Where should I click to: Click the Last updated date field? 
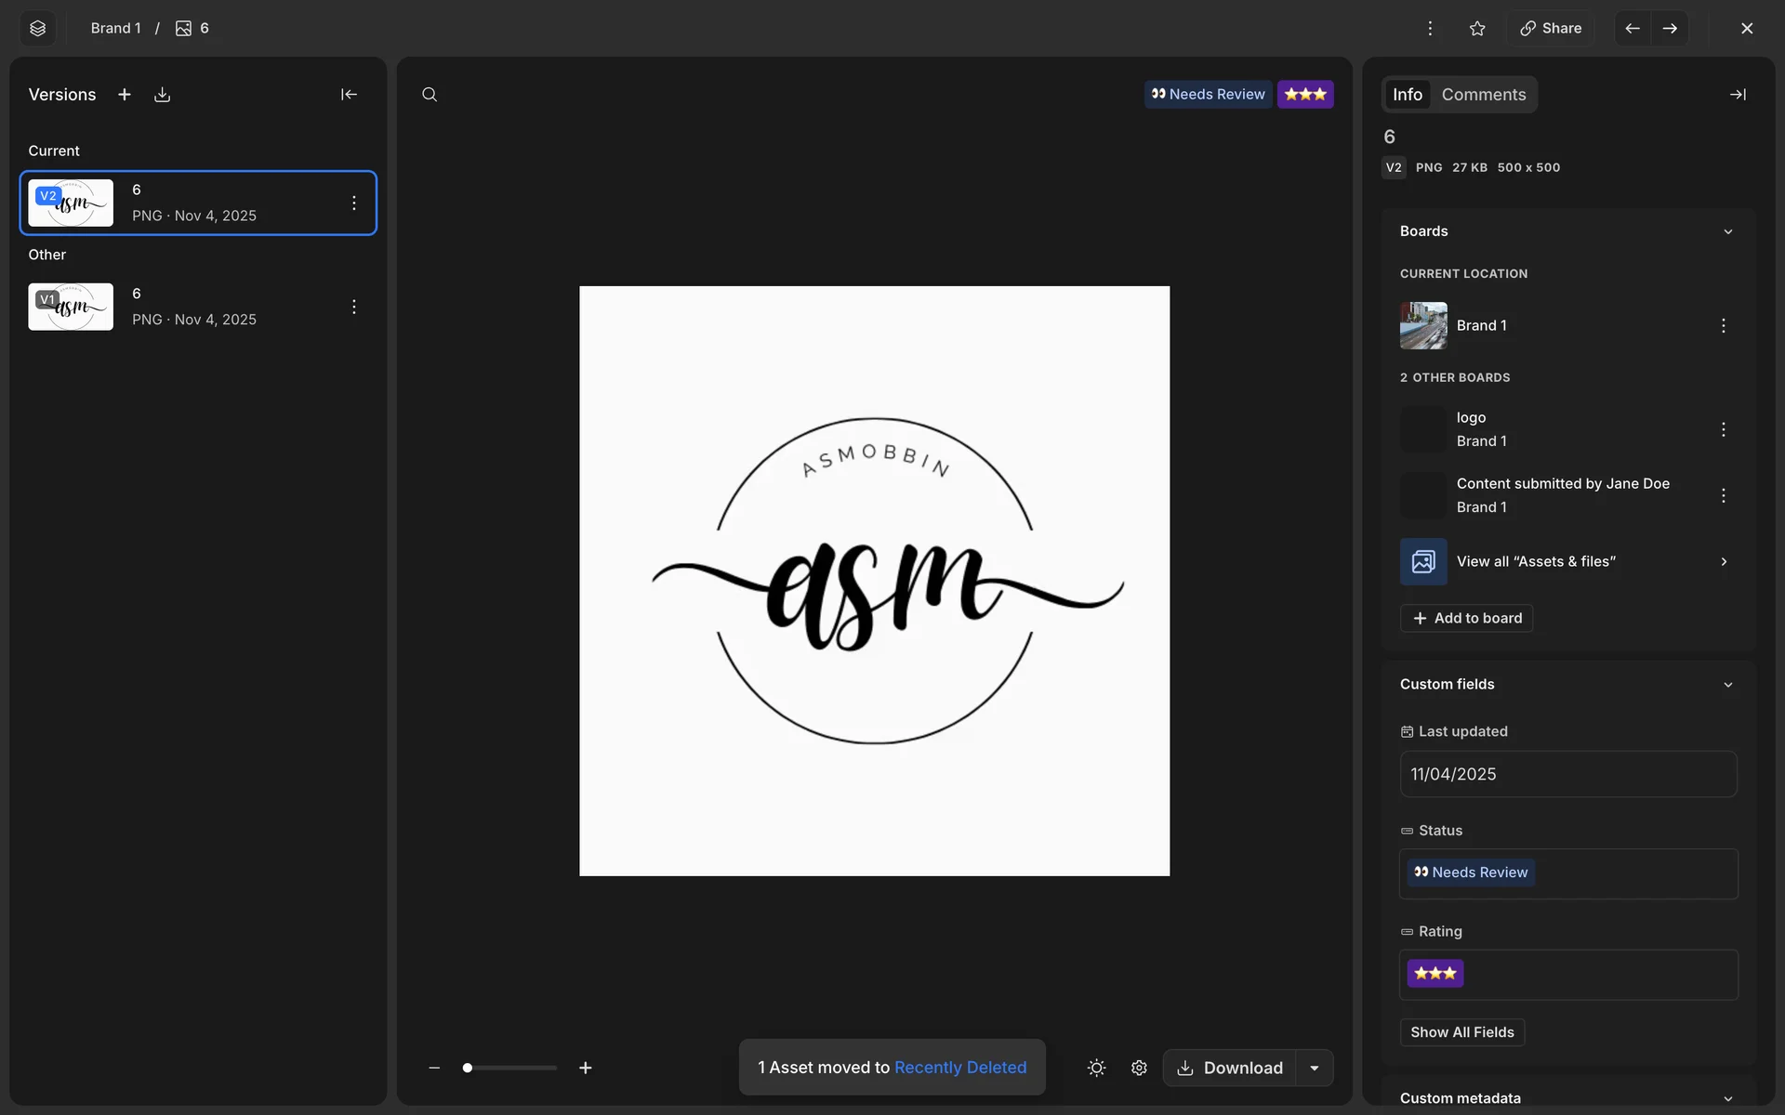[x=1567, y=774]
